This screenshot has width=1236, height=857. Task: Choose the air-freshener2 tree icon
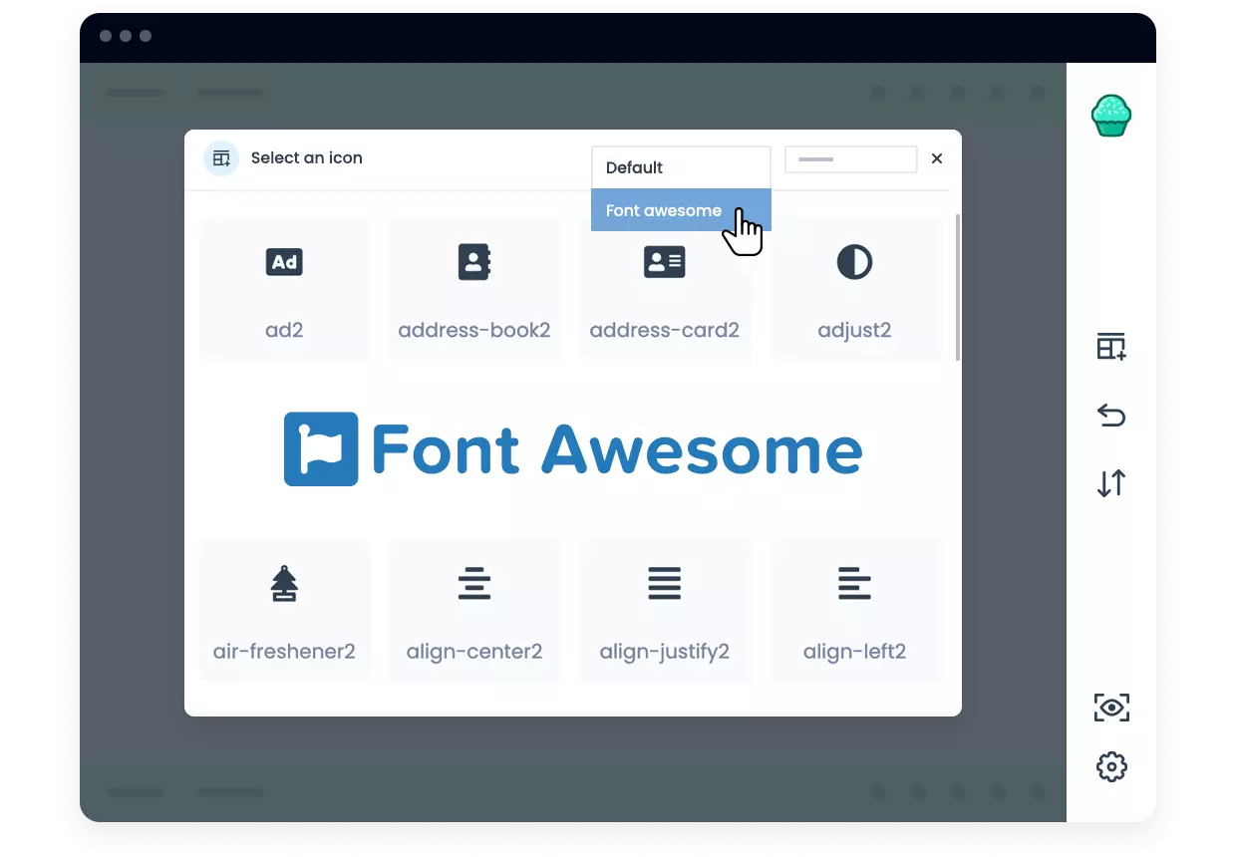[x=284, y=610]
